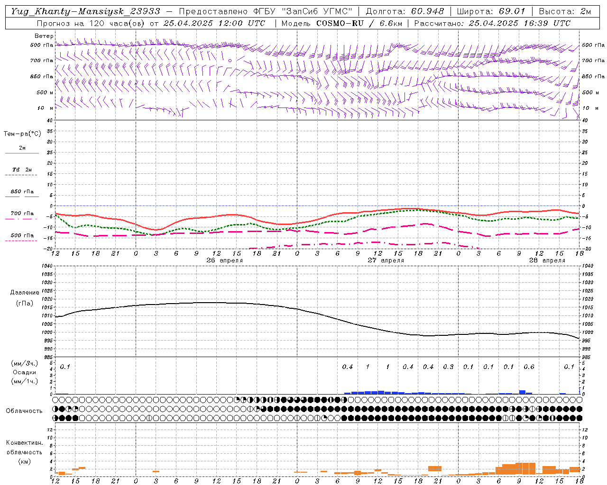Click the longitude value Долгота: 60.948
The width and height of the screenshot is (607, 485).
pos(405,11)
